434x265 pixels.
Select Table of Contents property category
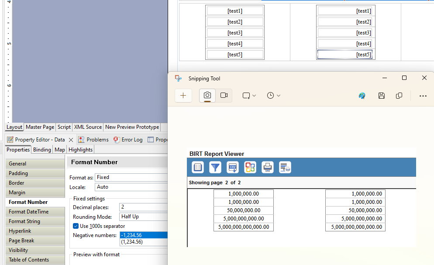click(x=35, y=260)
